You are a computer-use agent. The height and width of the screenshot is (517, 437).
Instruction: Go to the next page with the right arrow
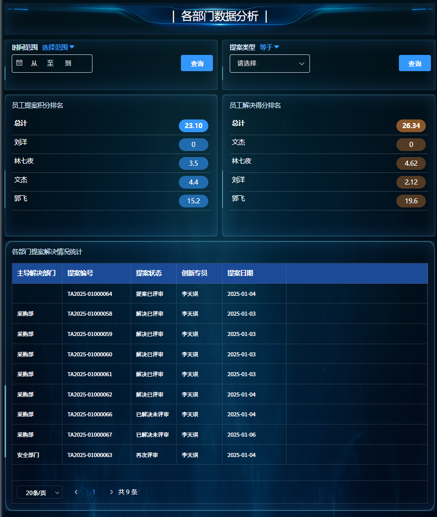point(111,492)
